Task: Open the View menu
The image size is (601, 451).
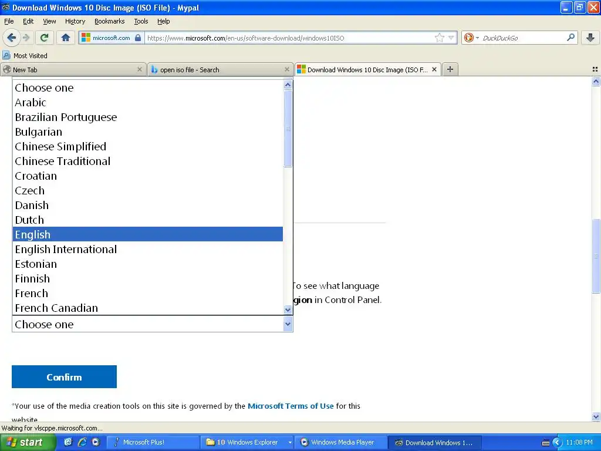Action: 49,21
